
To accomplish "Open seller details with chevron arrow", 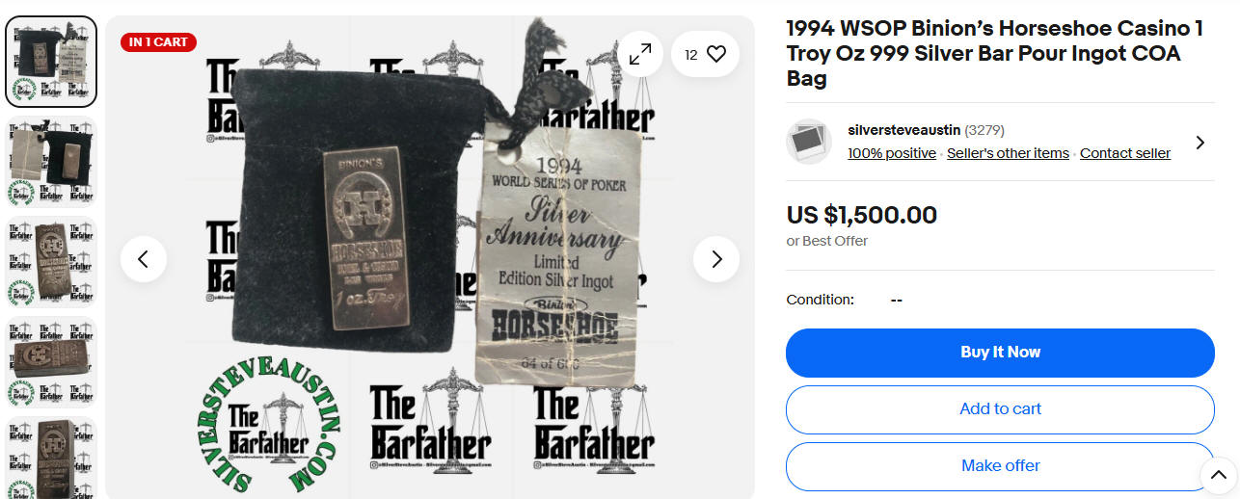I will [x=1200, y=143].
